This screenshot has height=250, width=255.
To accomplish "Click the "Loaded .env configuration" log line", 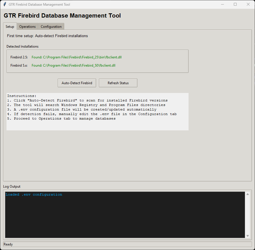I will pyautogui.click(x=34, y=195).
